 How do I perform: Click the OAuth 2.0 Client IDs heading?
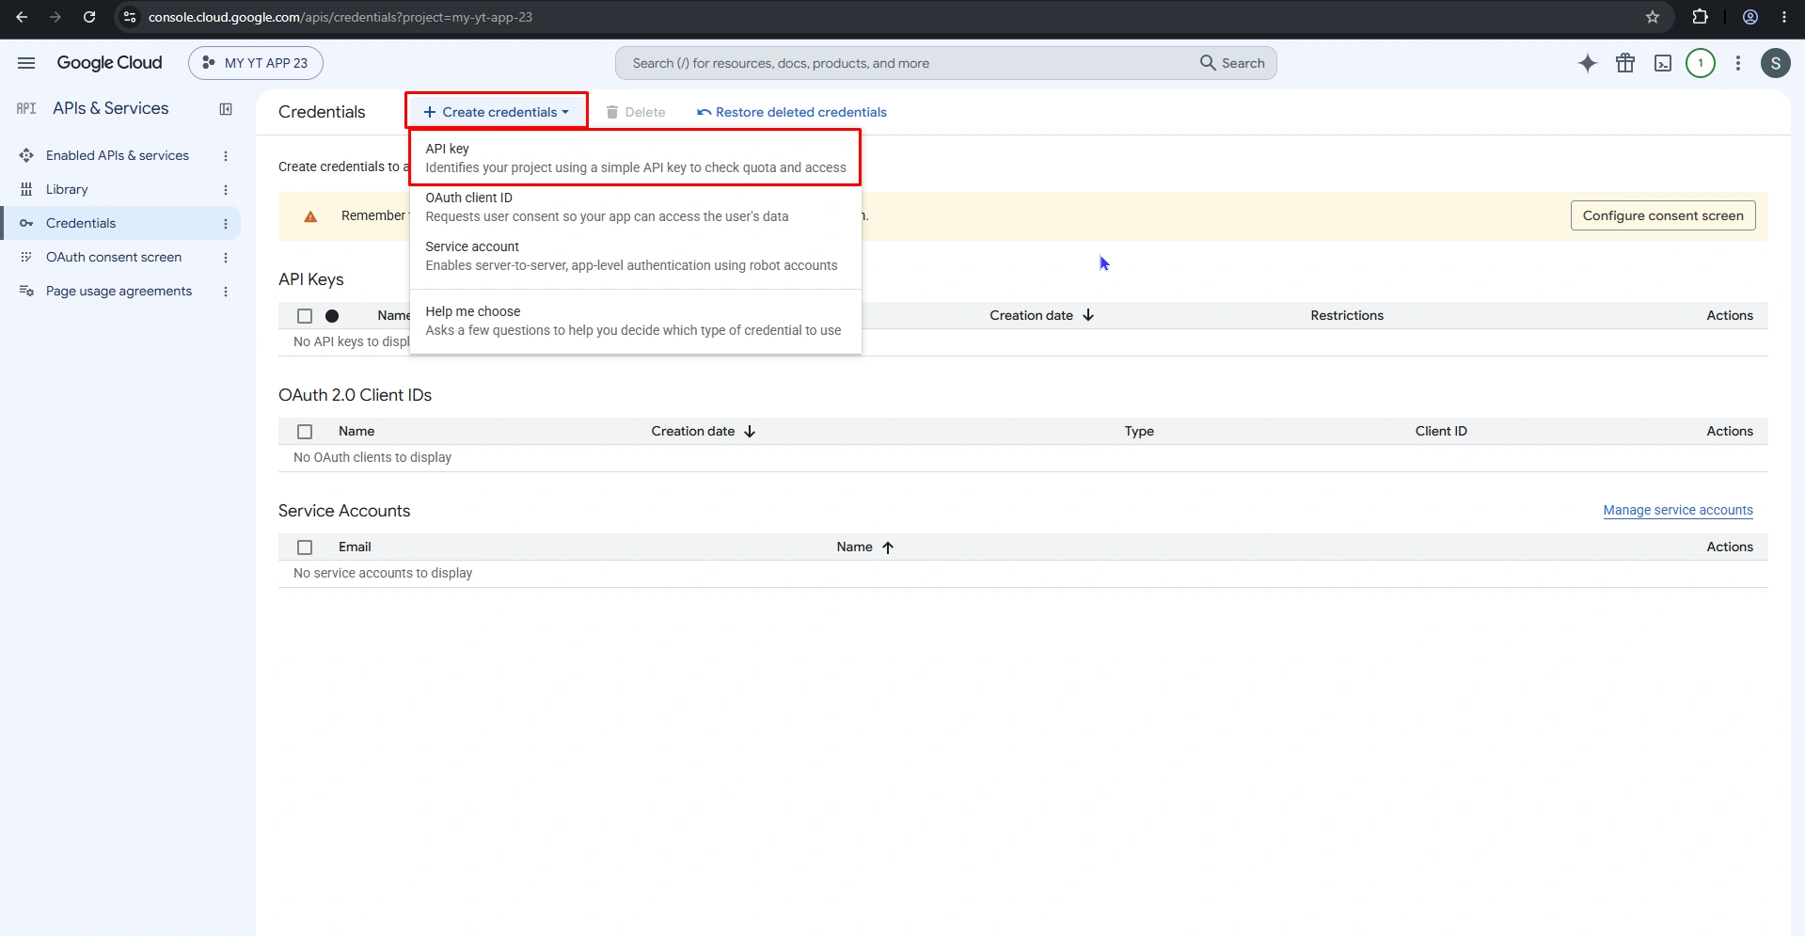tap(355, 395)
